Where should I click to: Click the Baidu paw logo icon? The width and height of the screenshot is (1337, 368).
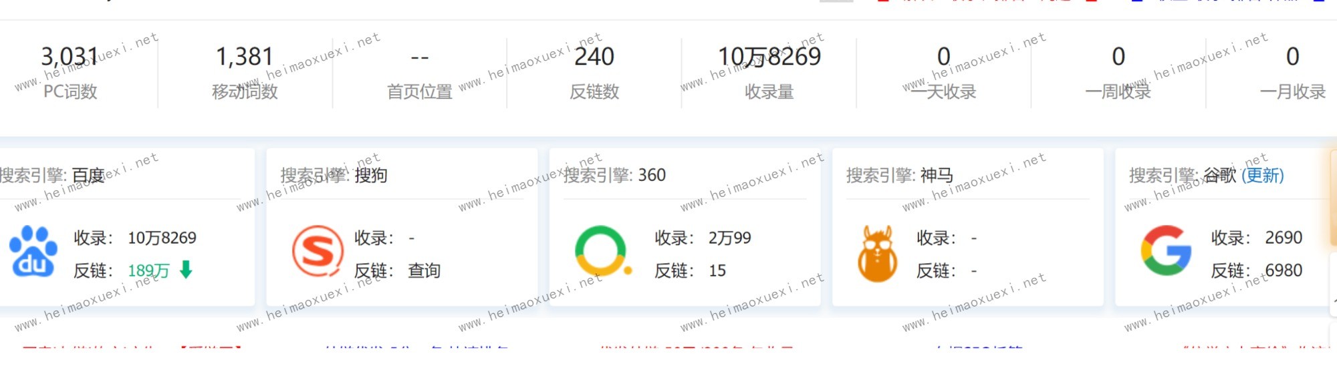[33, 252]
